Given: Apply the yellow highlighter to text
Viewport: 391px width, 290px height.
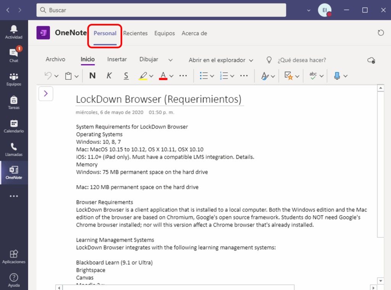Looking at the screenshot, I should pos(143,76).
